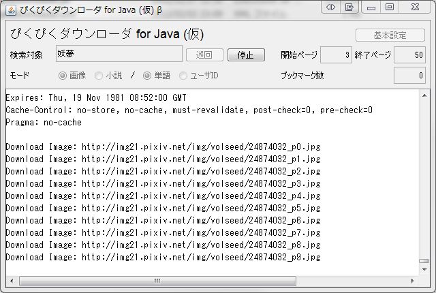Maximize the downloader window
436x293 pixels.
[390, 7]
